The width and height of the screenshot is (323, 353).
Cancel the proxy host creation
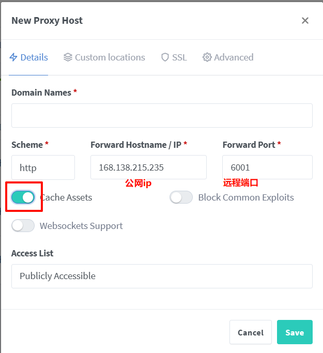(x=251, y=332)
